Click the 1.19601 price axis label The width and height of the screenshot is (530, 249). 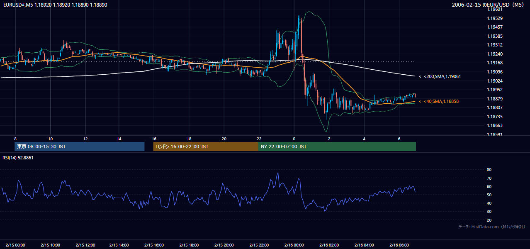494,10
